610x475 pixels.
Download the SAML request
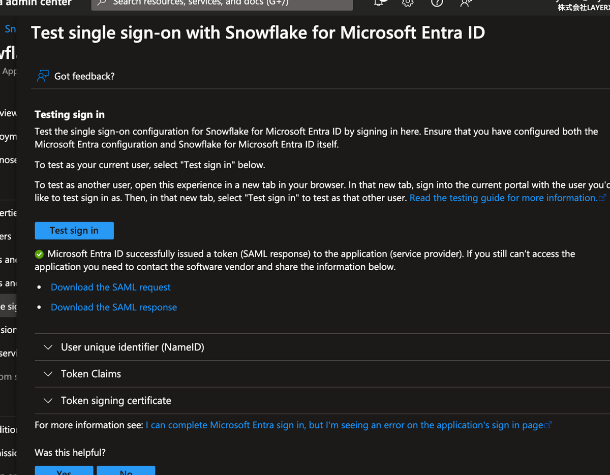(x=110, y=287)
